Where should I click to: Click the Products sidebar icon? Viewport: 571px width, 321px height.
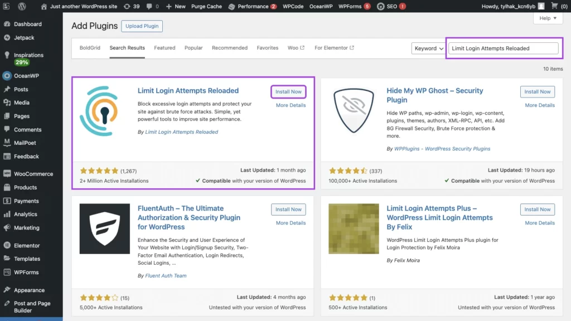7,187
